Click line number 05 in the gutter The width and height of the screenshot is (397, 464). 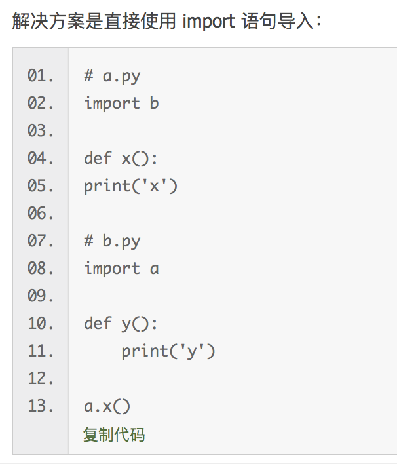[x=41, y=186]
